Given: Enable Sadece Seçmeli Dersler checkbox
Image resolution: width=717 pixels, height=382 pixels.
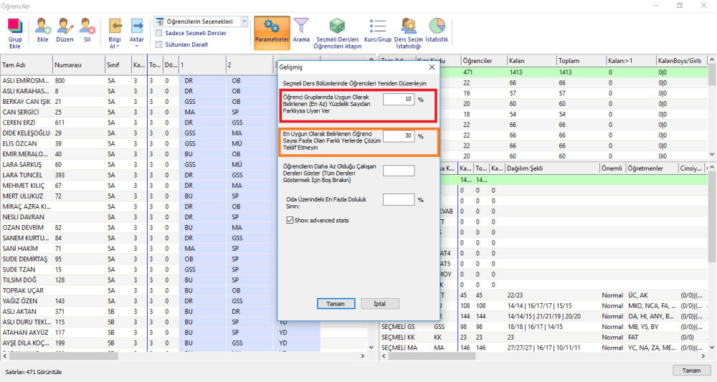Looking at the screenshot, I should coord(159,33).
